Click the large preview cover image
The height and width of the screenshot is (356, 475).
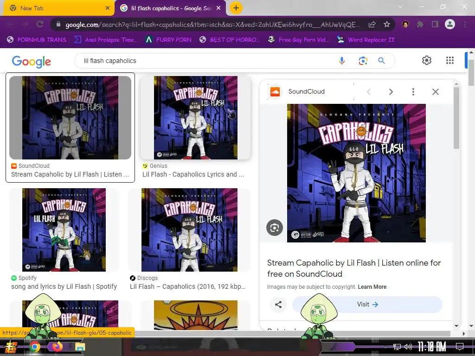(356, 173)
